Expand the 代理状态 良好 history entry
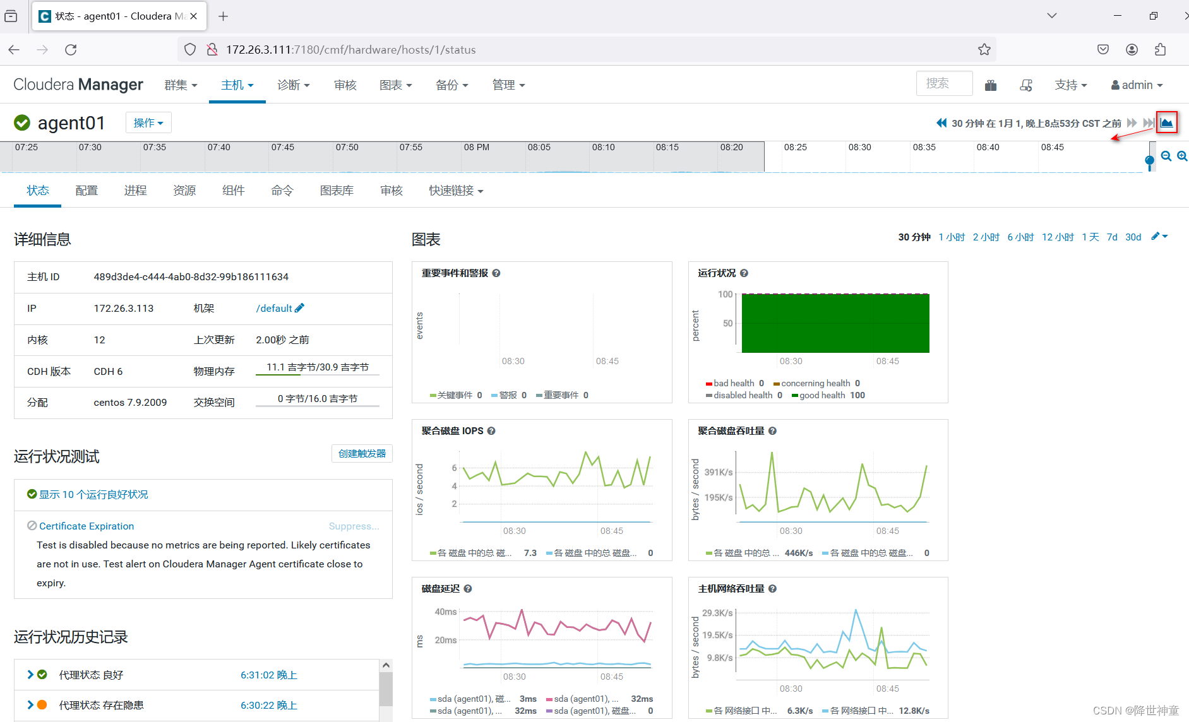The height and width of the screenshot is (722, 1189). tap(30, 675)
